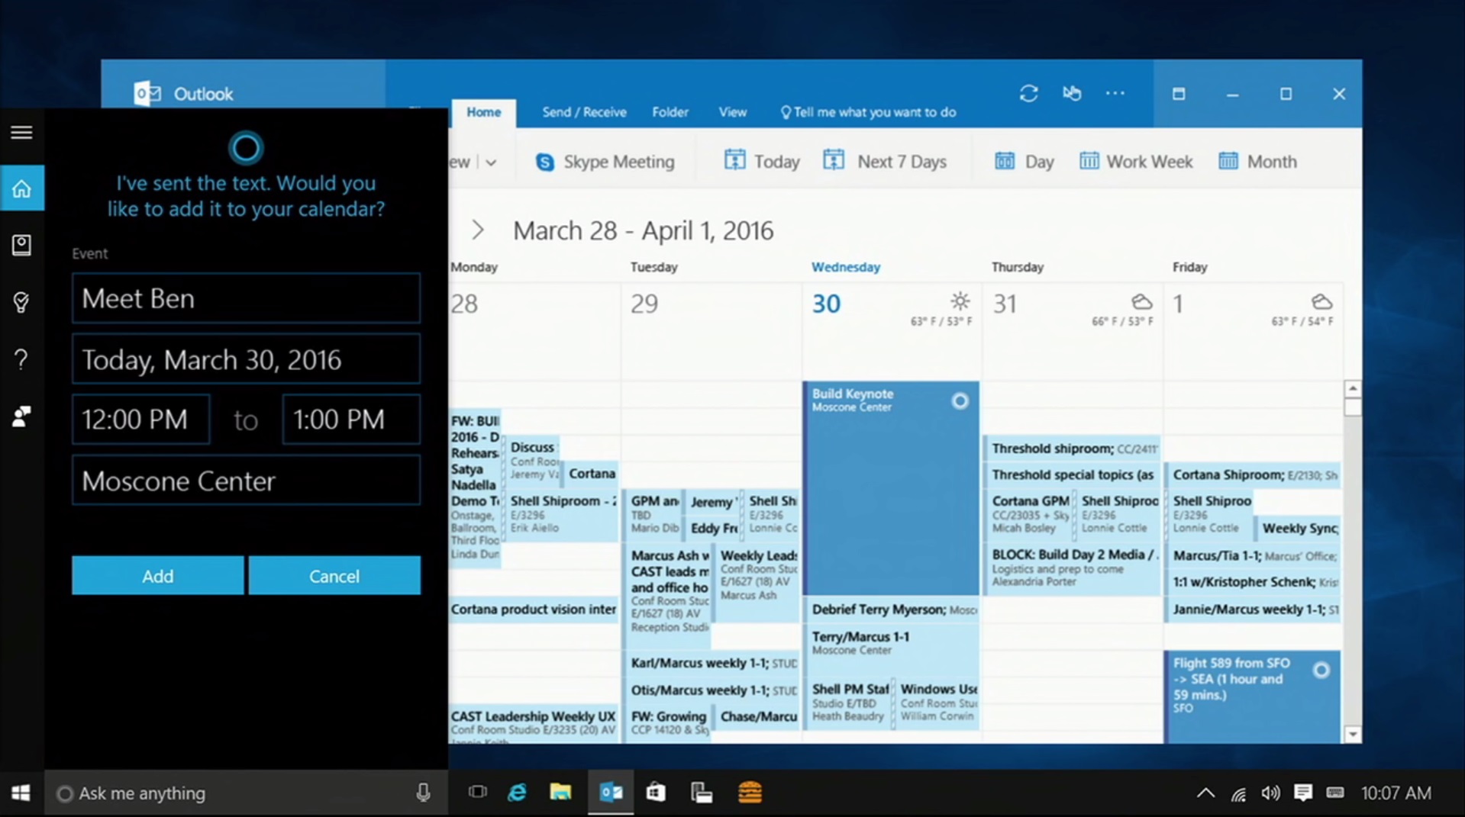Show the Next 7 Days view
This screenshot has height=817, width=1465.
(886, 161)
